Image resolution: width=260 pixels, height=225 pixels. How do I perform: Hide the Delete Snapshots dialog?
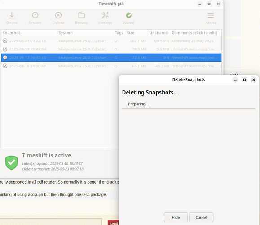coord(176,217)
